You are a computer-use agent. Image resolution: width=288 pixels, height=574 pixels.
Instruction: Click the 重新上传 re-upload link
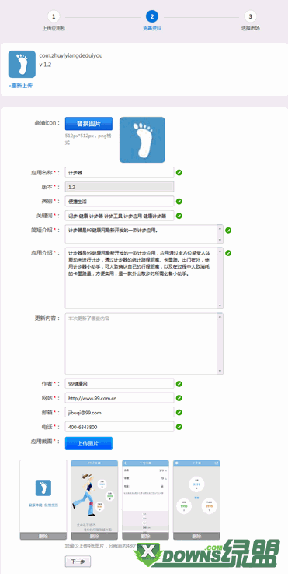tap(20, 86)
